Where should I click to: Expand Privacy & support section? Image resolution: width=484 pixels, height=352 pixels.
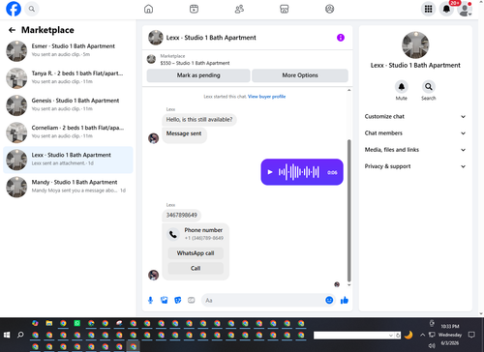tap(415, 166)
